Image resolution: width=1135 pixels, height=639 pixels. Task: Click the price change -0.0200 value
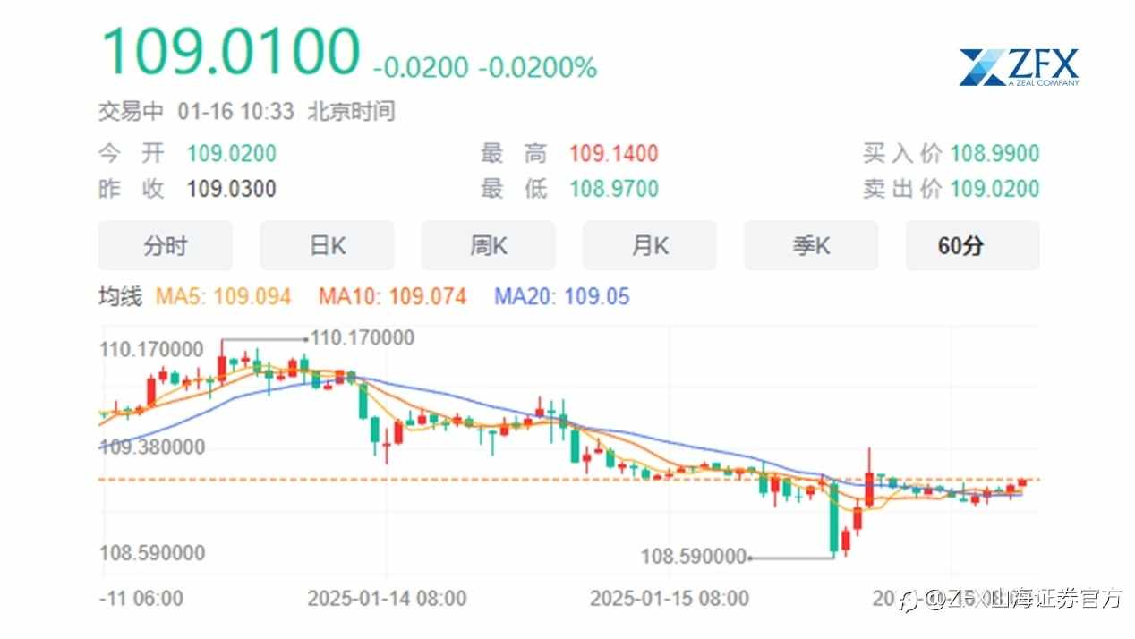coord(421,68)
